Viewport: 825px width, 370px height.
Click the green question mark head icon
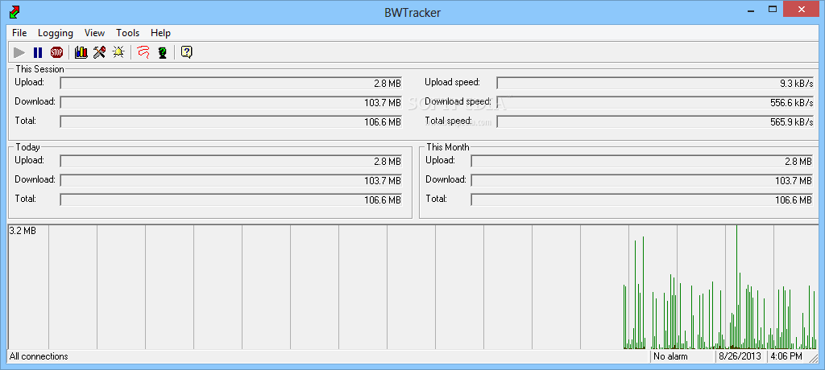[163, 52]
